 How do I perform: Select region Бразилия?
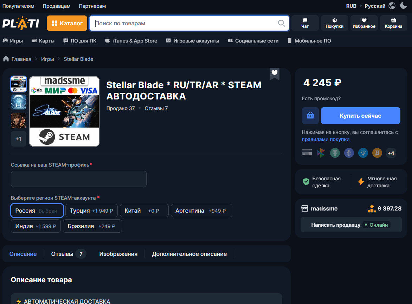pyautogui.click(x=92, y=226)
